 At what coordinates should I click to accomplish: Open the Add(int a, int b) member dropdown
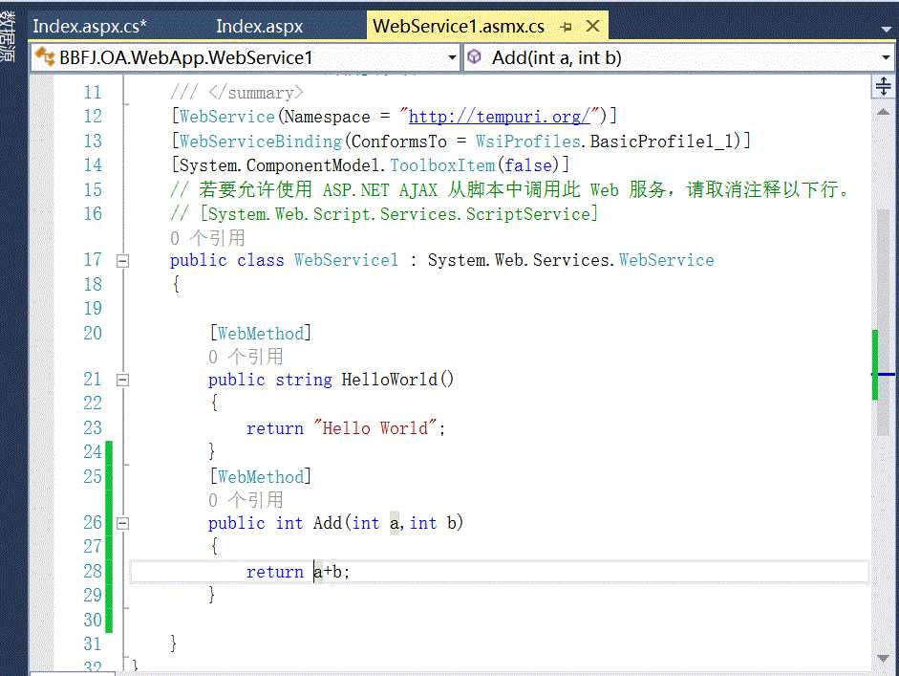[x=886, y=57]
